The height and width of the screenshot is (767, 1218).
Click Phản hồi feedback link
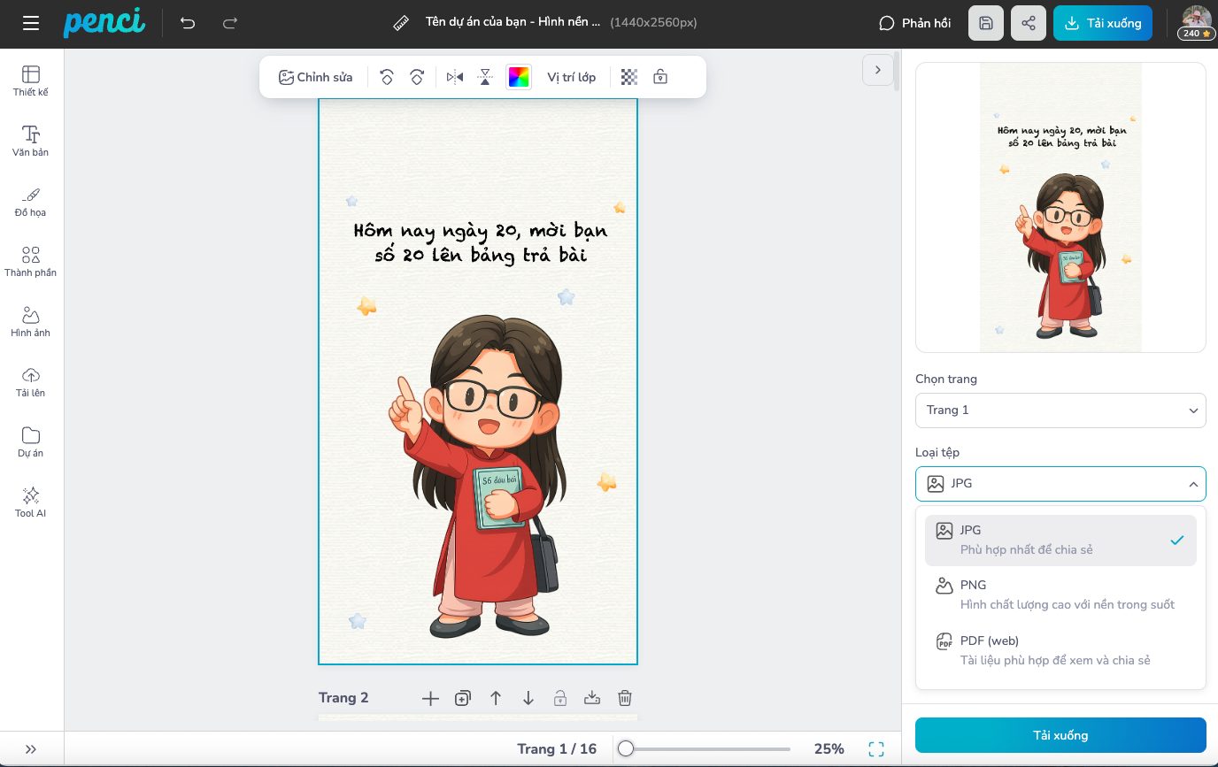(915, 23)
